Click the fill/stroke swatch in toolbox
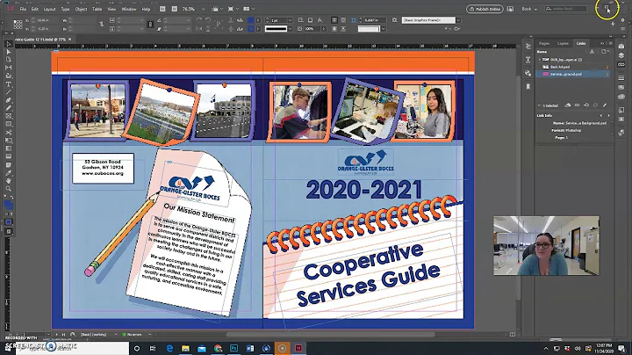This screenshot has height=355, width=632. (9, 205)
